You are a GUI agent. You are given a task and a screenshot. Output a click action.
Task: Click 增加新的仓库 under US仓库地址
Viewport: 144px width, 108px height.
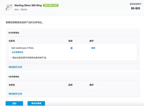coord(15,94)
